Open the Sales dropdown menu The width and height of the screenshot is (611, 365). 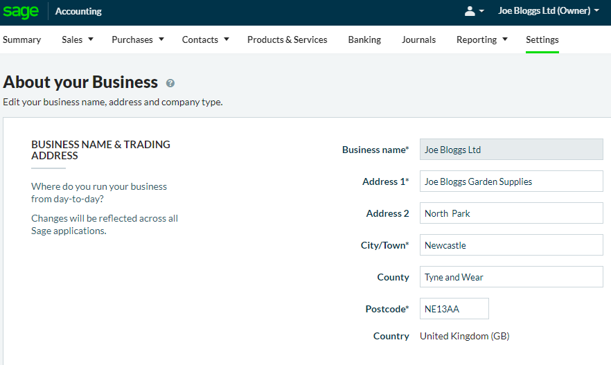point(77,39)
